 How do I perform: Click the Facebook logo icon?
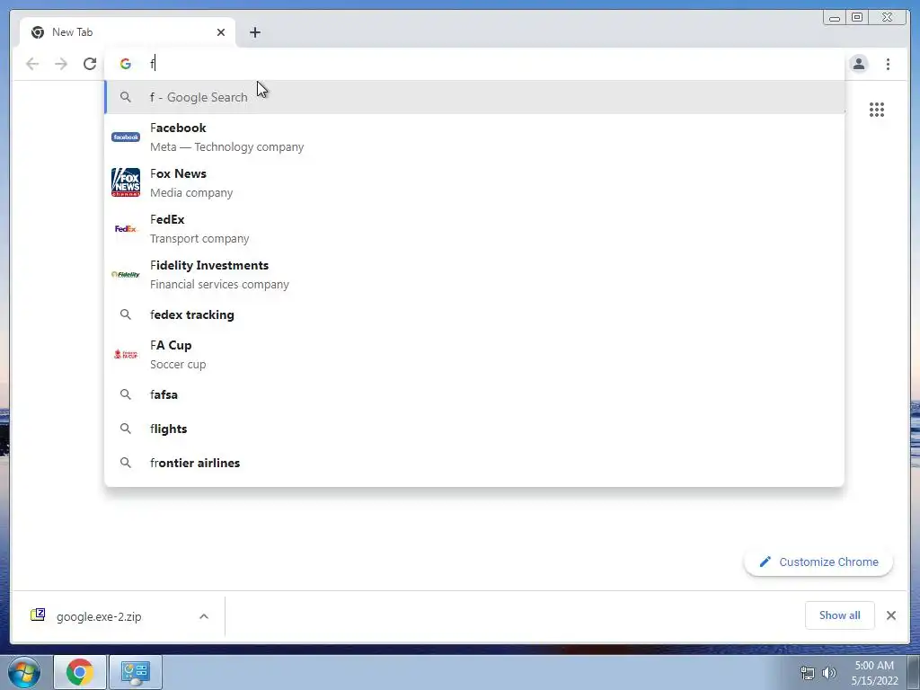(126, 137)
